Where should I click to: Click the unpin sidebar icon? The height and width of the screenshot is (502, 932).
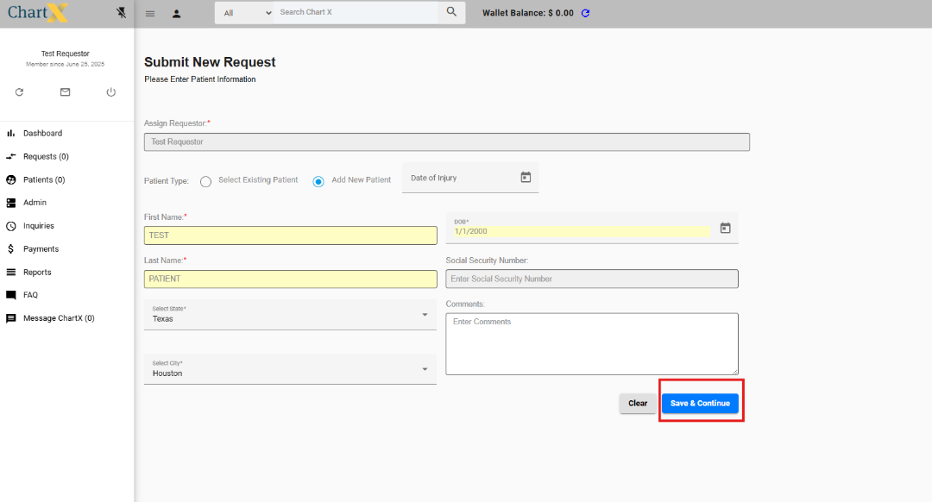coord(121,13)
